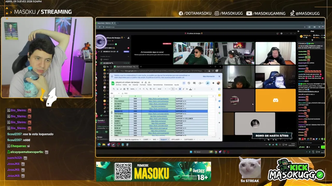Open the Editar menu in Sheets
The height and width of the screenshot is (186, 332).
pos(125,85)
